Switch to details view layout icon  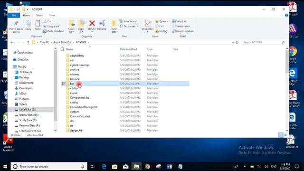pyautogui.click(x=281, y=135)
